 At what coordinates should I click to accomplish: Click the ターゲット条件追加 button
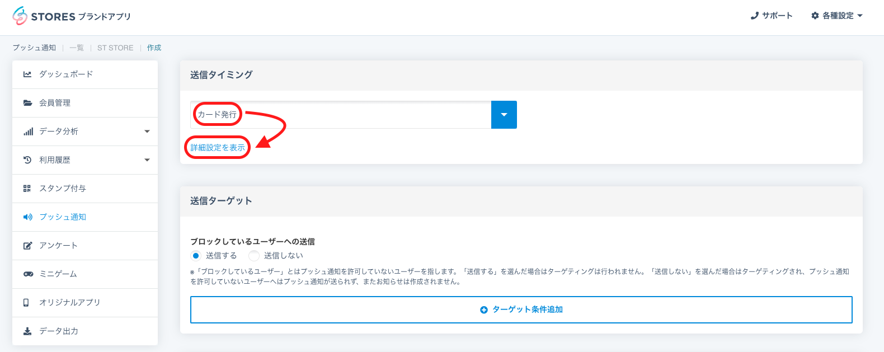click(x=521, y=309)
